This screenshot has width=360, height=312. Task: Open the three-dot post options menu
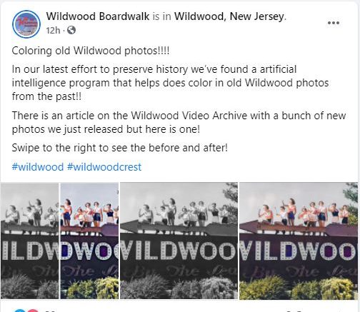coord(334,23)
